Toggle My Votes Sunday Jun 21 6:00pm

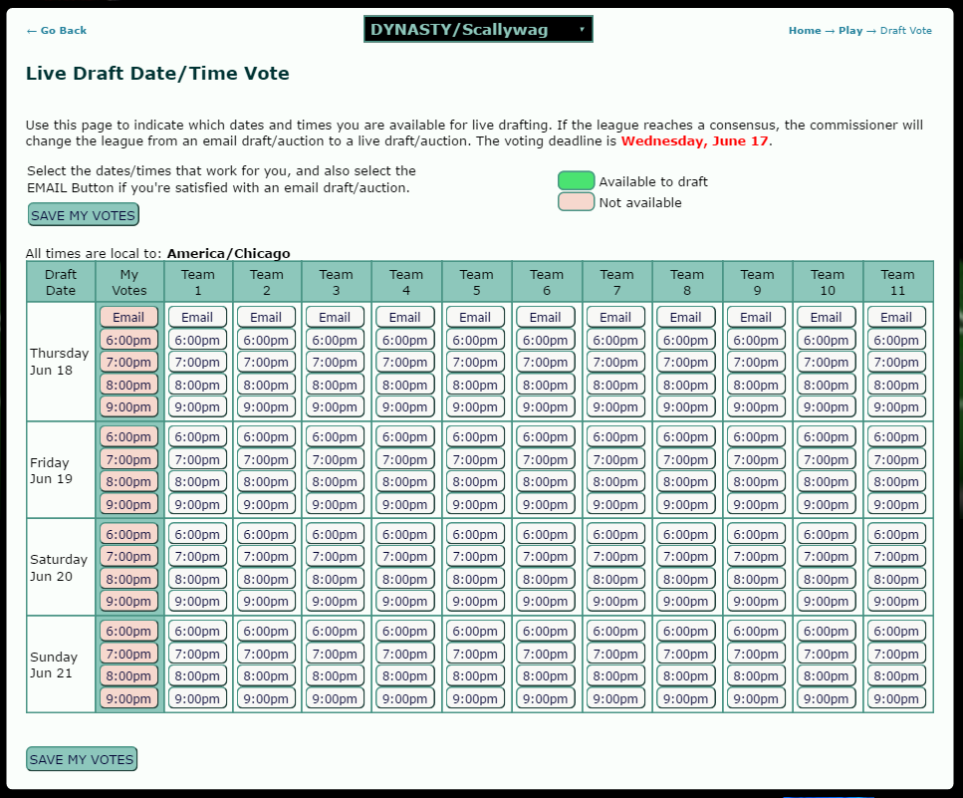128,631
